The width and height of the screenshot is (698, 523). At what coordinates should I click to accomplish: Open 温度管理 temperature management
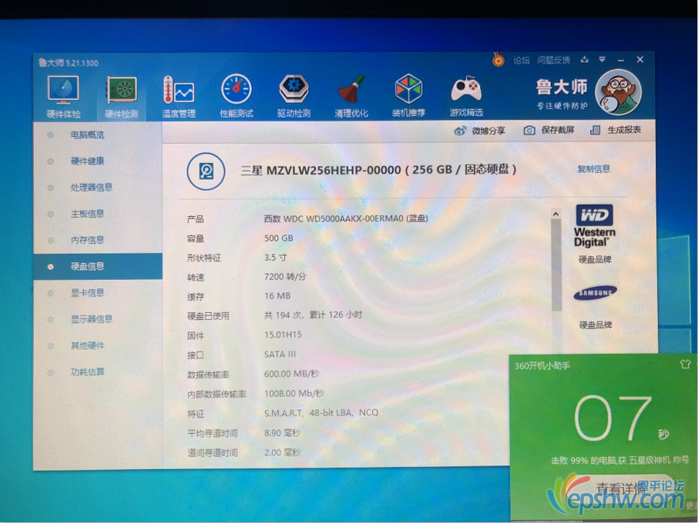(179, 97)
